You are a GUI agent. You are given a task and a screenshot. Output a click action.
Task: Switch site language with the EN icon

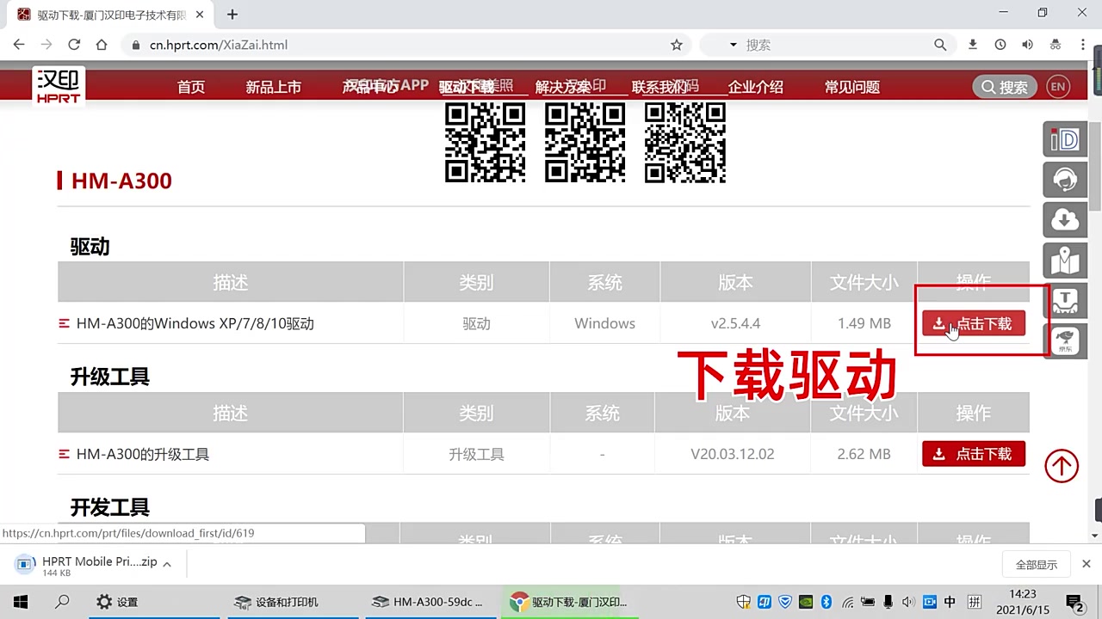tap(1058, 87)
